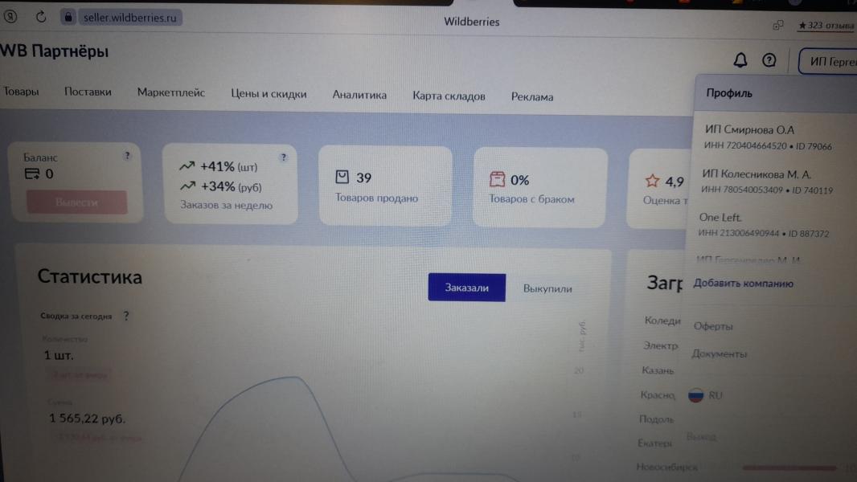This screenshot has height=482, width=857.
Task: Open the Товары menu
Action: [x=22, y=91]
